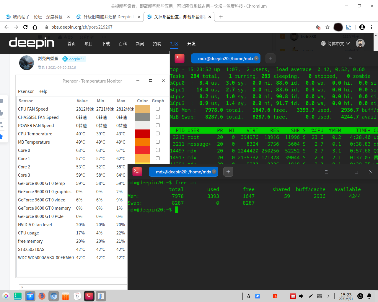
Task: Close the 关掉那些设置 browser tab
Action: [210, 17]
